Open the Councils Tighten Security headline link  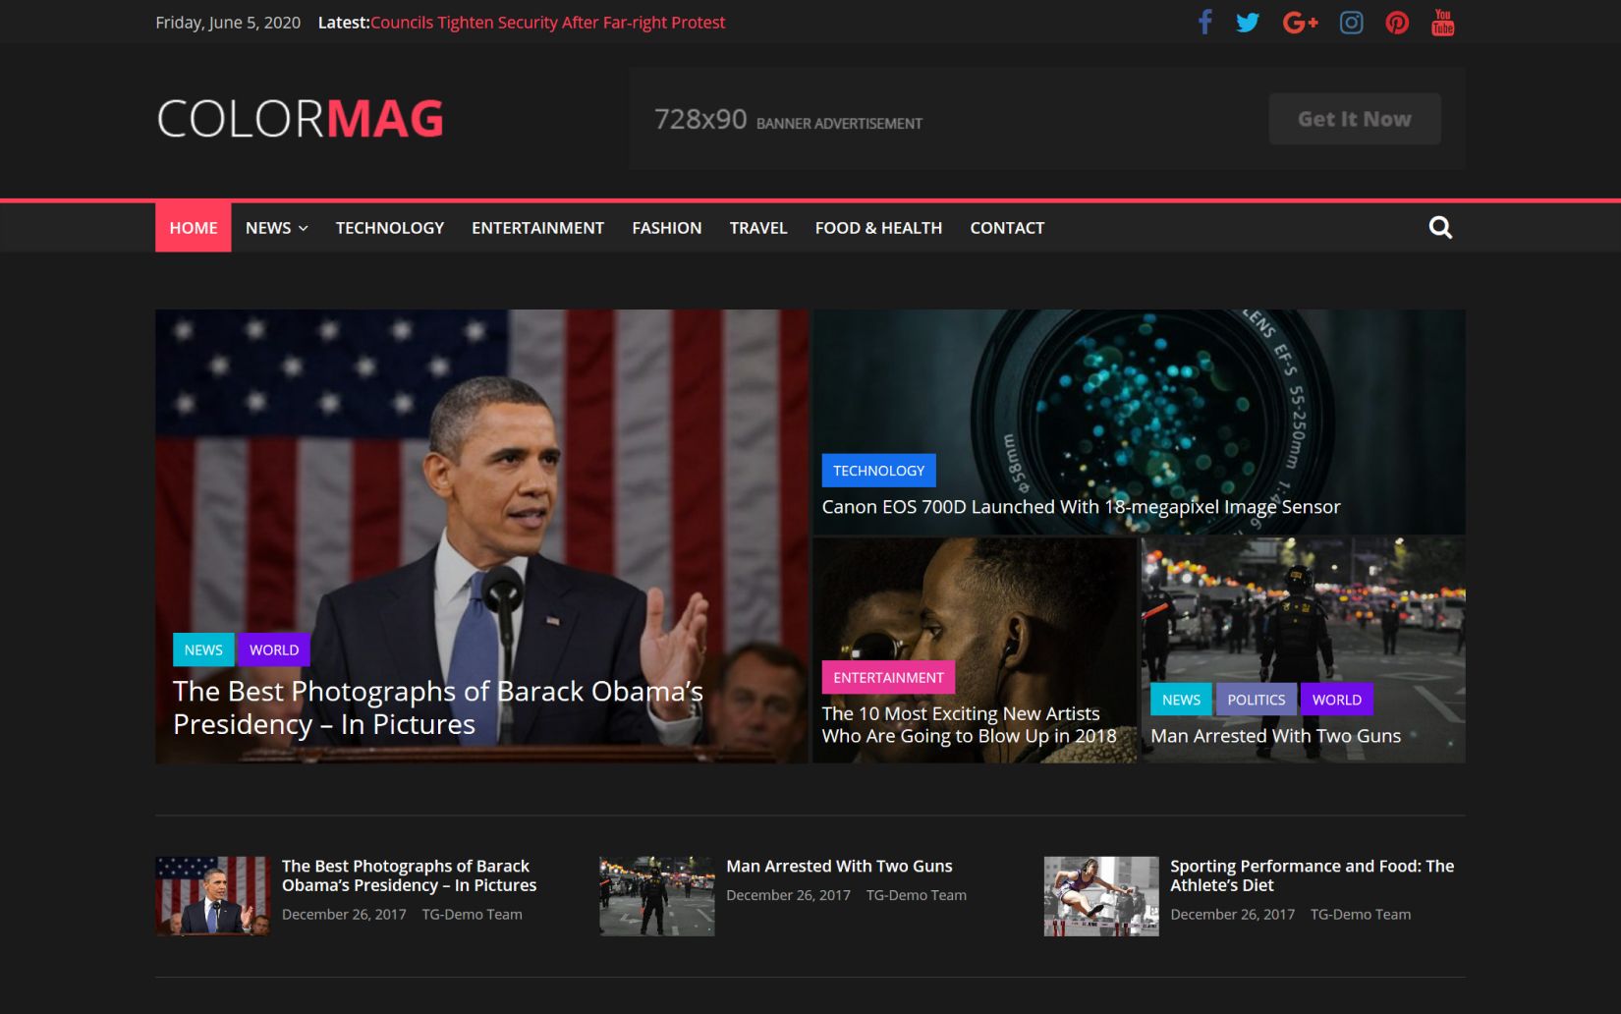tap(548, 22)
